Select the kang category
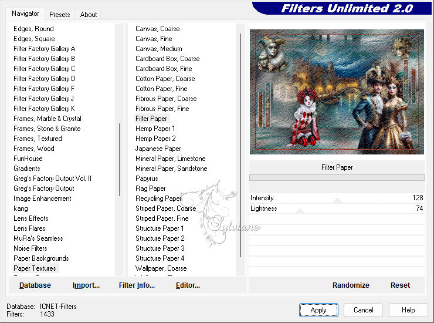 click(x=21, y=208)
